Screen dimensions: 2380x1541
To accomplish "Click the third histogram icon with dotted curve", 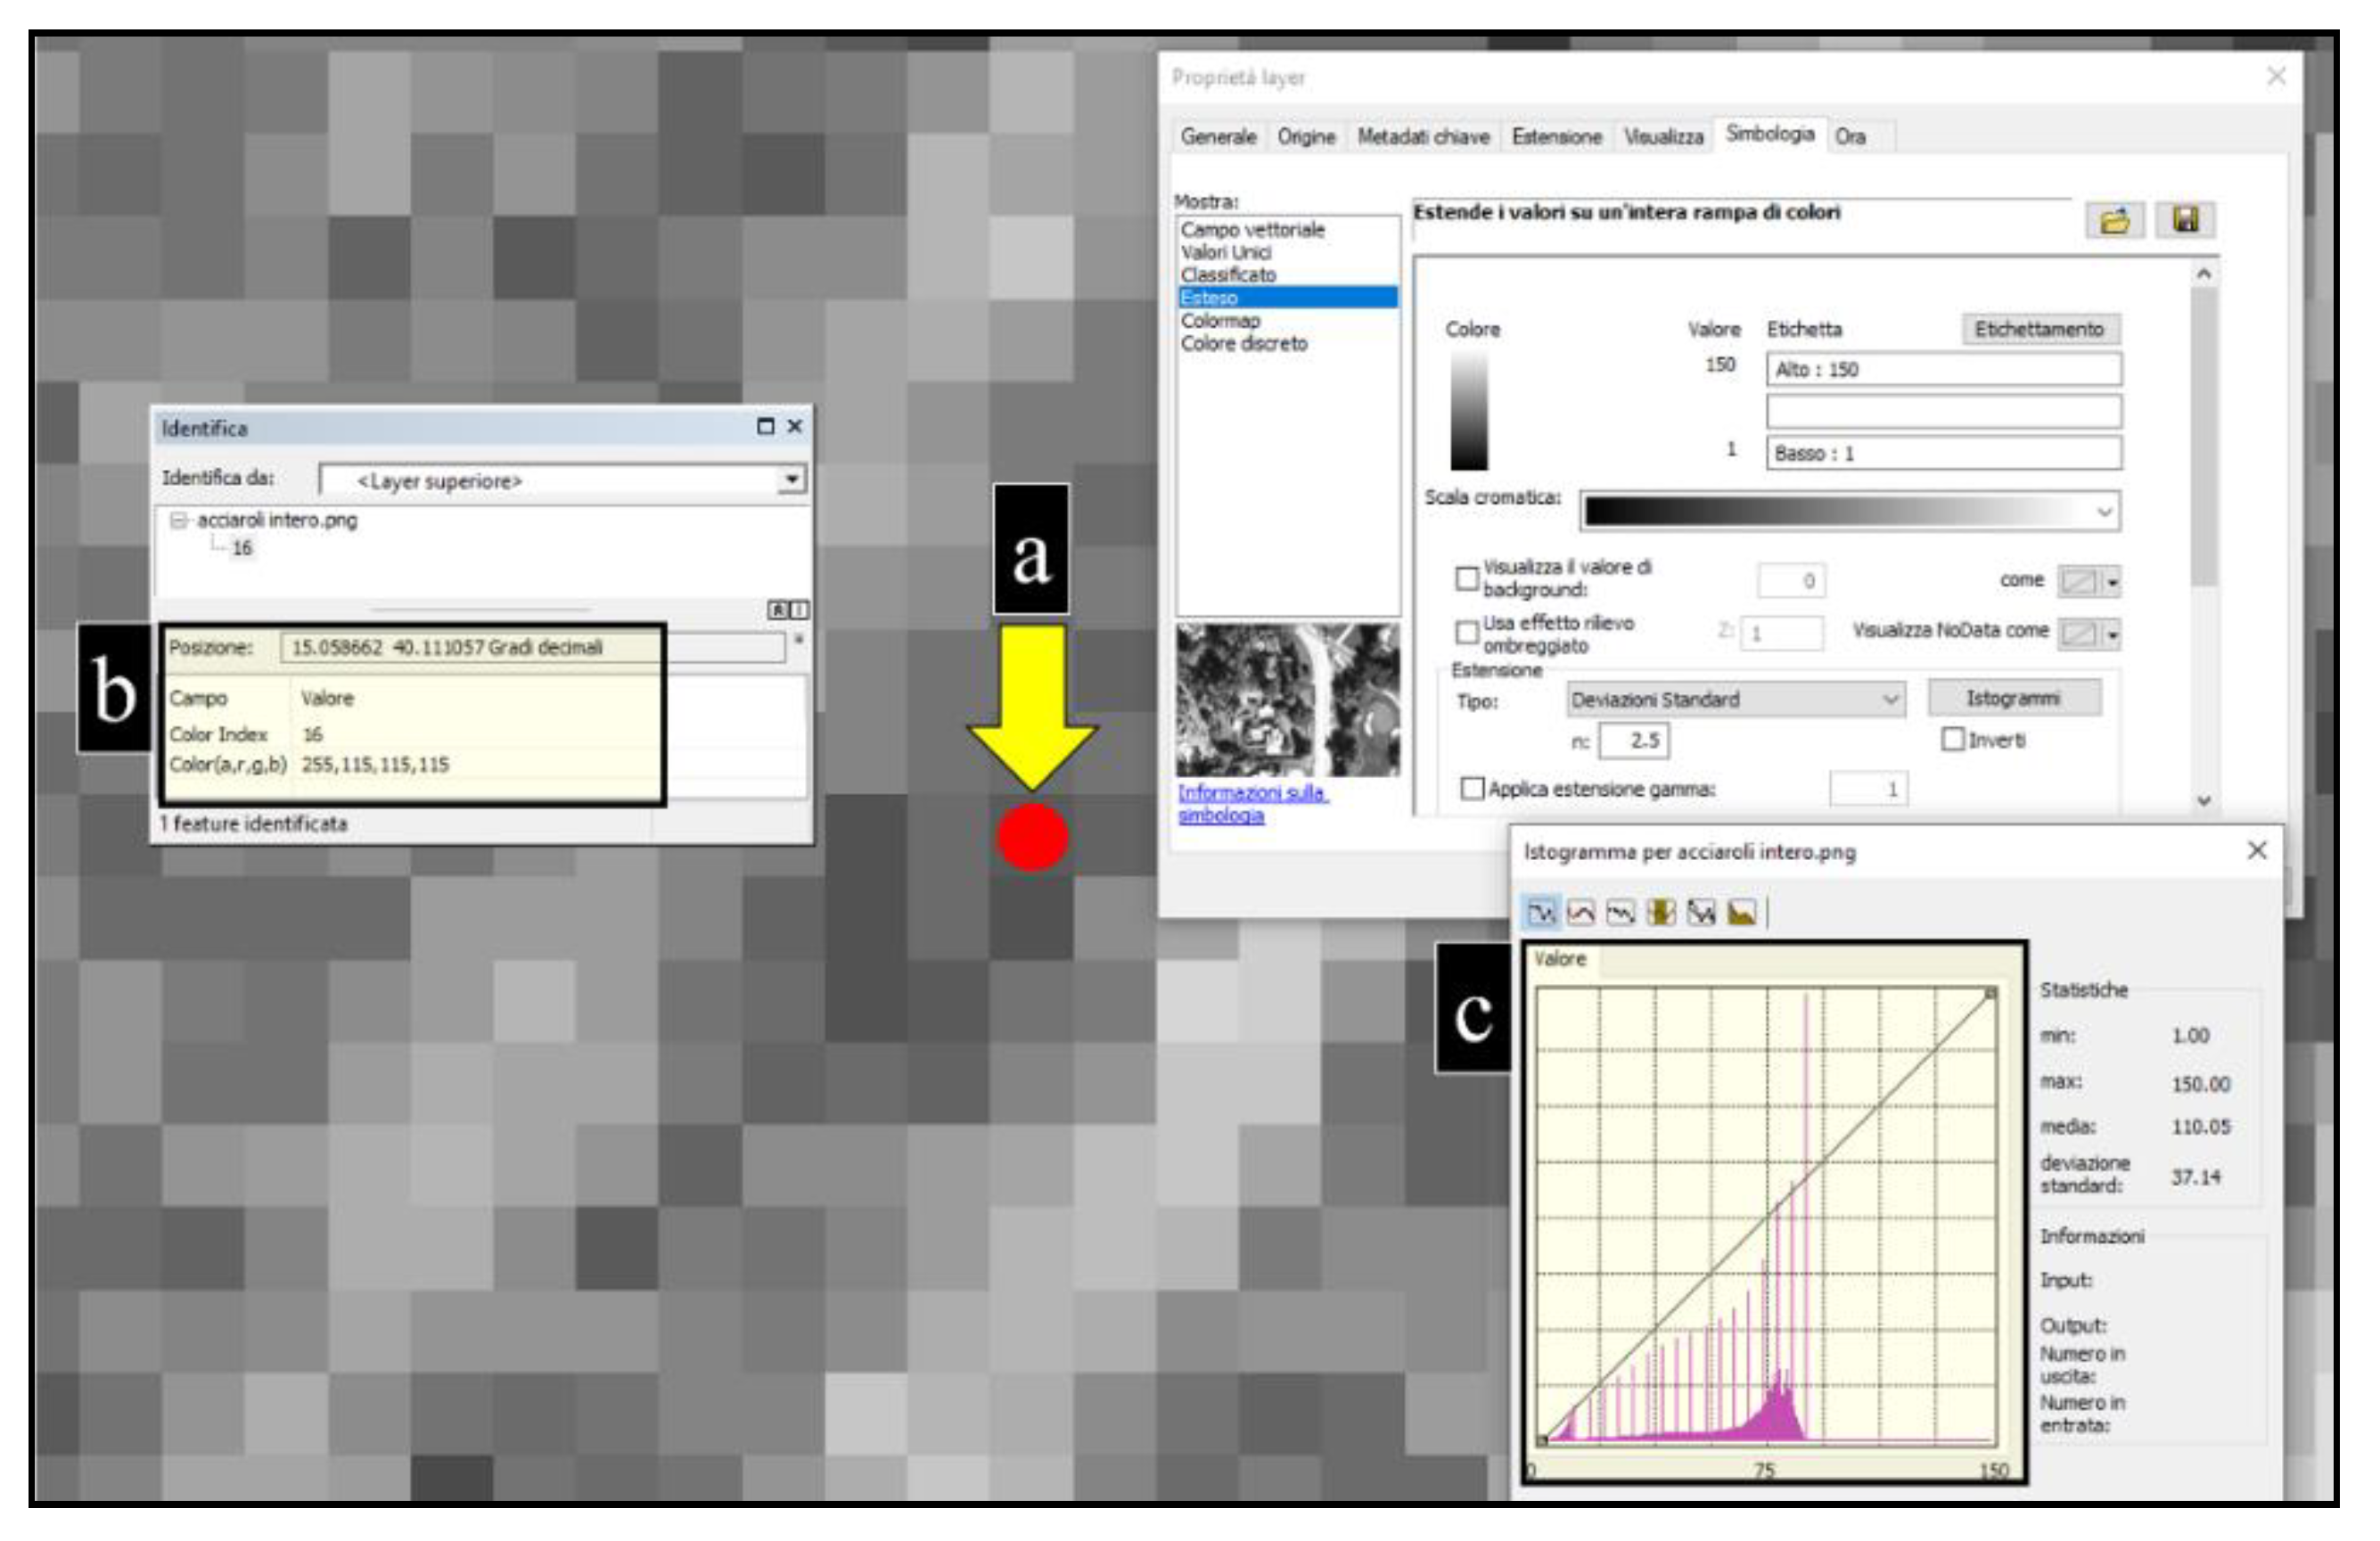I will point(1620,912).
